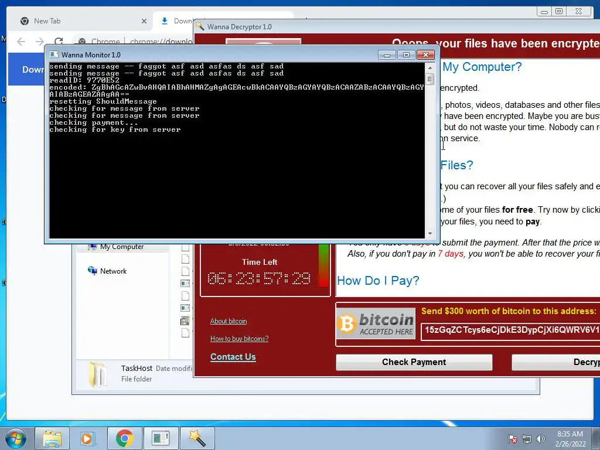Click the Chrome forward arrow
This screenshot has width=600, height=450.
pos(40,42)
